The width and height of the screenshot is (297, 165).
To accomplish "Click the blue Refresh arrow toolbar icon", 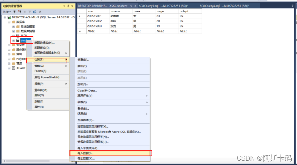I will 35,12.
